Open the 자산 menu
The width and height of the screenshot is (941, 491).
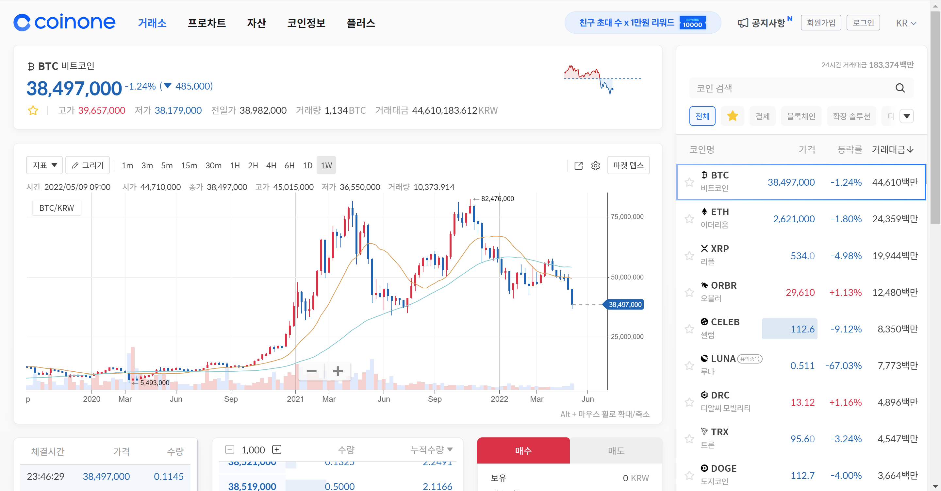click(x=256, y=23)
